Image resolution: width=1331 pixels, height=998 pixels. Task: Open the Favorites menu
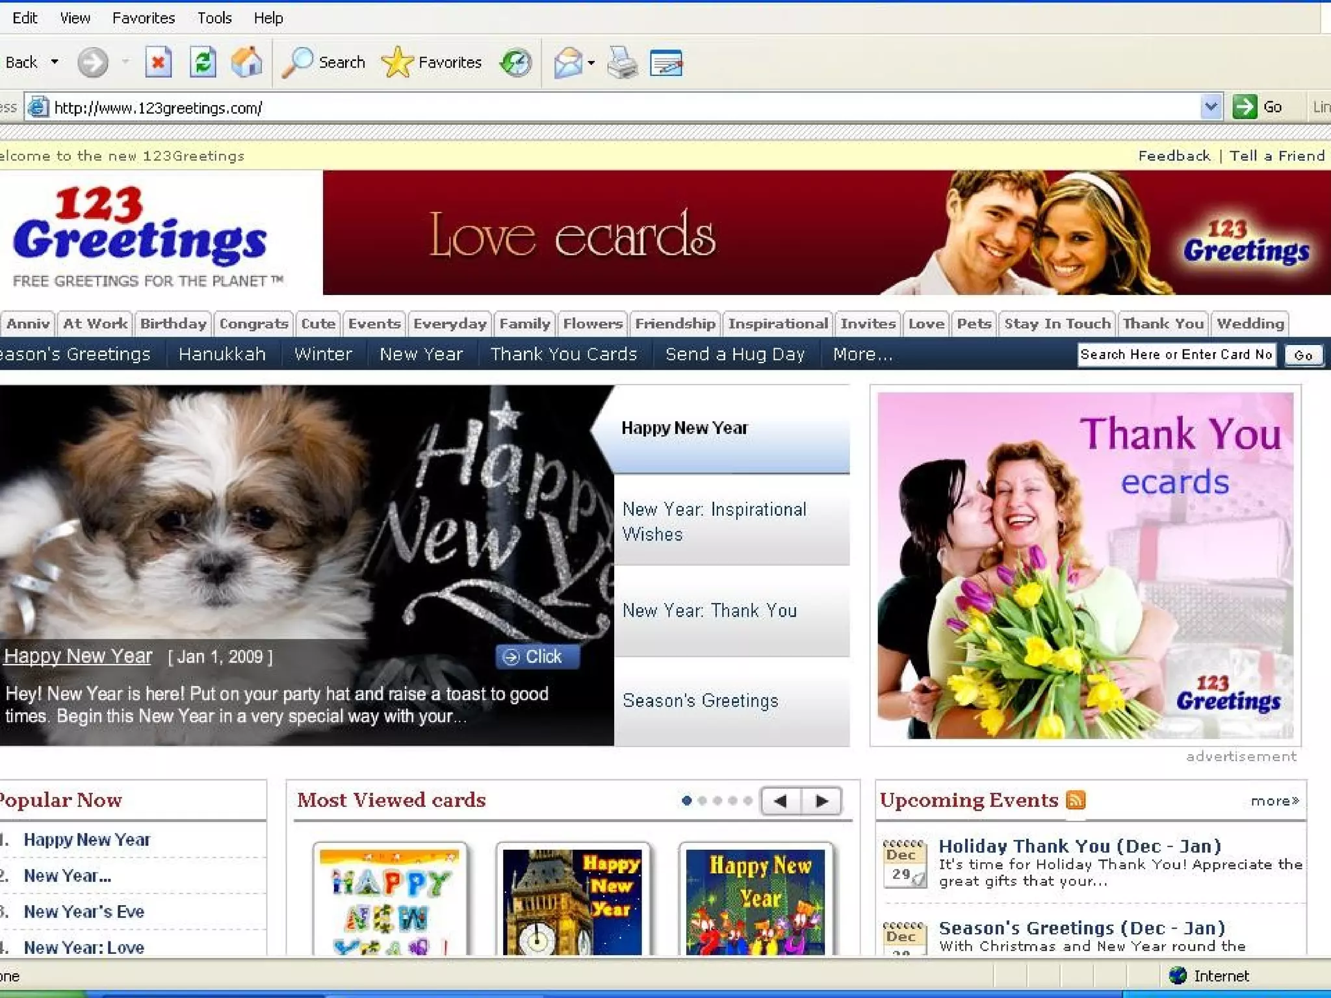(x=144, y=18)
